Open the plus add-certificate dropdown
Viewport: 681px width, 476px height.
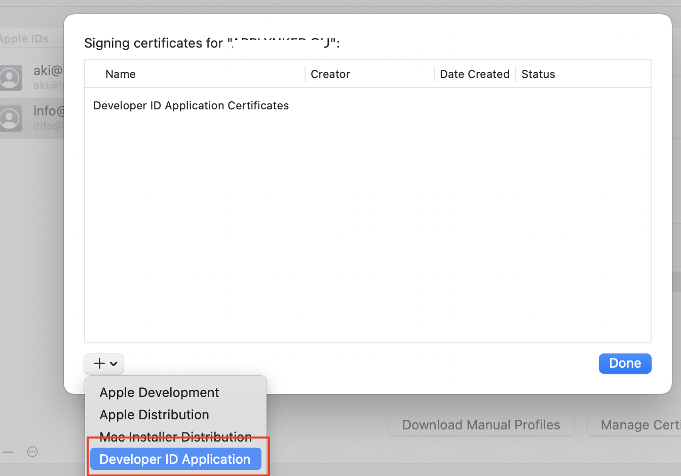click(x=104, y=363)
